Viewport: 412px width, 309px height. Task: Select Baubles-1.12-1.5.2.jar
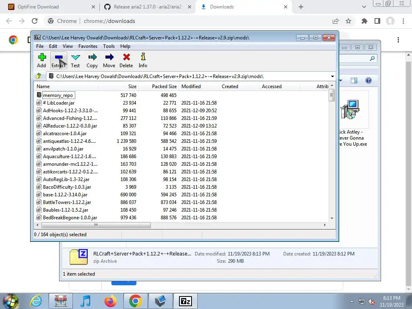click(x=66, y=210)
